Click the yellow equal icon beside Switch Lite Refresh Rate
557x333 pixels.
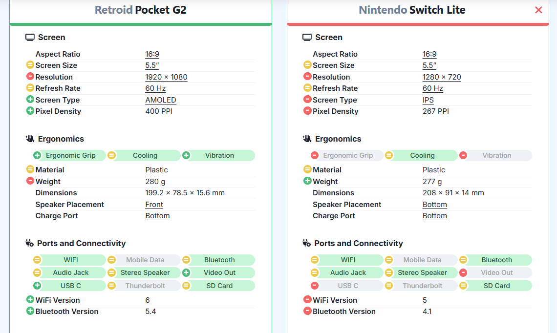point(307,88)
